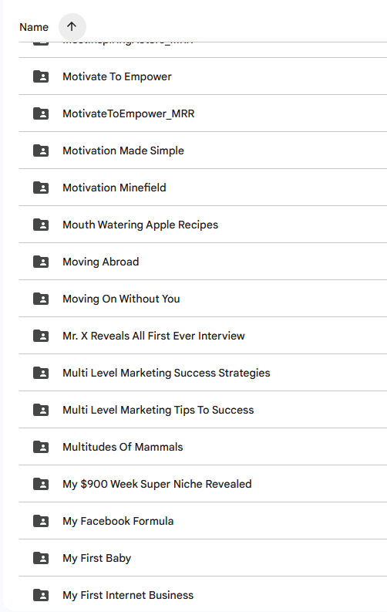
Task: Click folder icon beside Moving Abroad
Action: coord(41,262)
